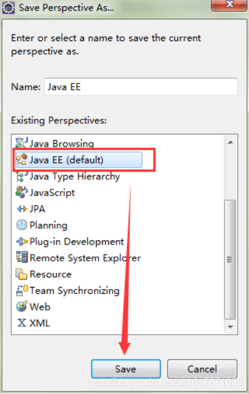Click the perspectives list scrollbar thumb
Screen dimensions: 249x394
230,260
